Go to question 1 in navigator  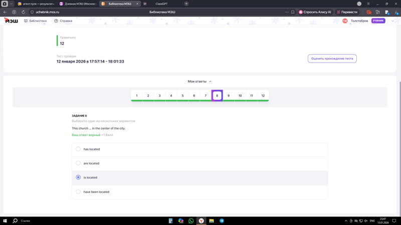(137, 95)
